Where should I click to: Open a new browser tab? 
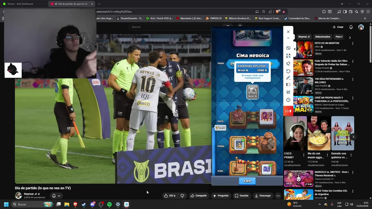click(99, 4)
